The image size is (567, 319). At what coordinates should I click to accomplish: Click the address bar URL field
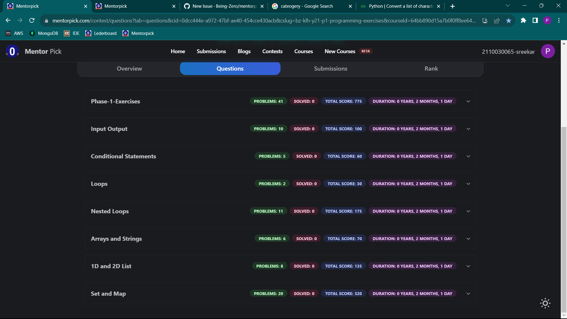236,20
